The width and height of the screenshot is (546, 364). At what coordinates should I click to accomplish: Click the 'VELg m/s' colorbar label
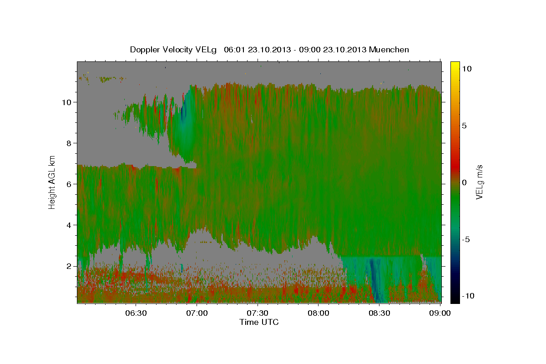[x=479, y=182]
